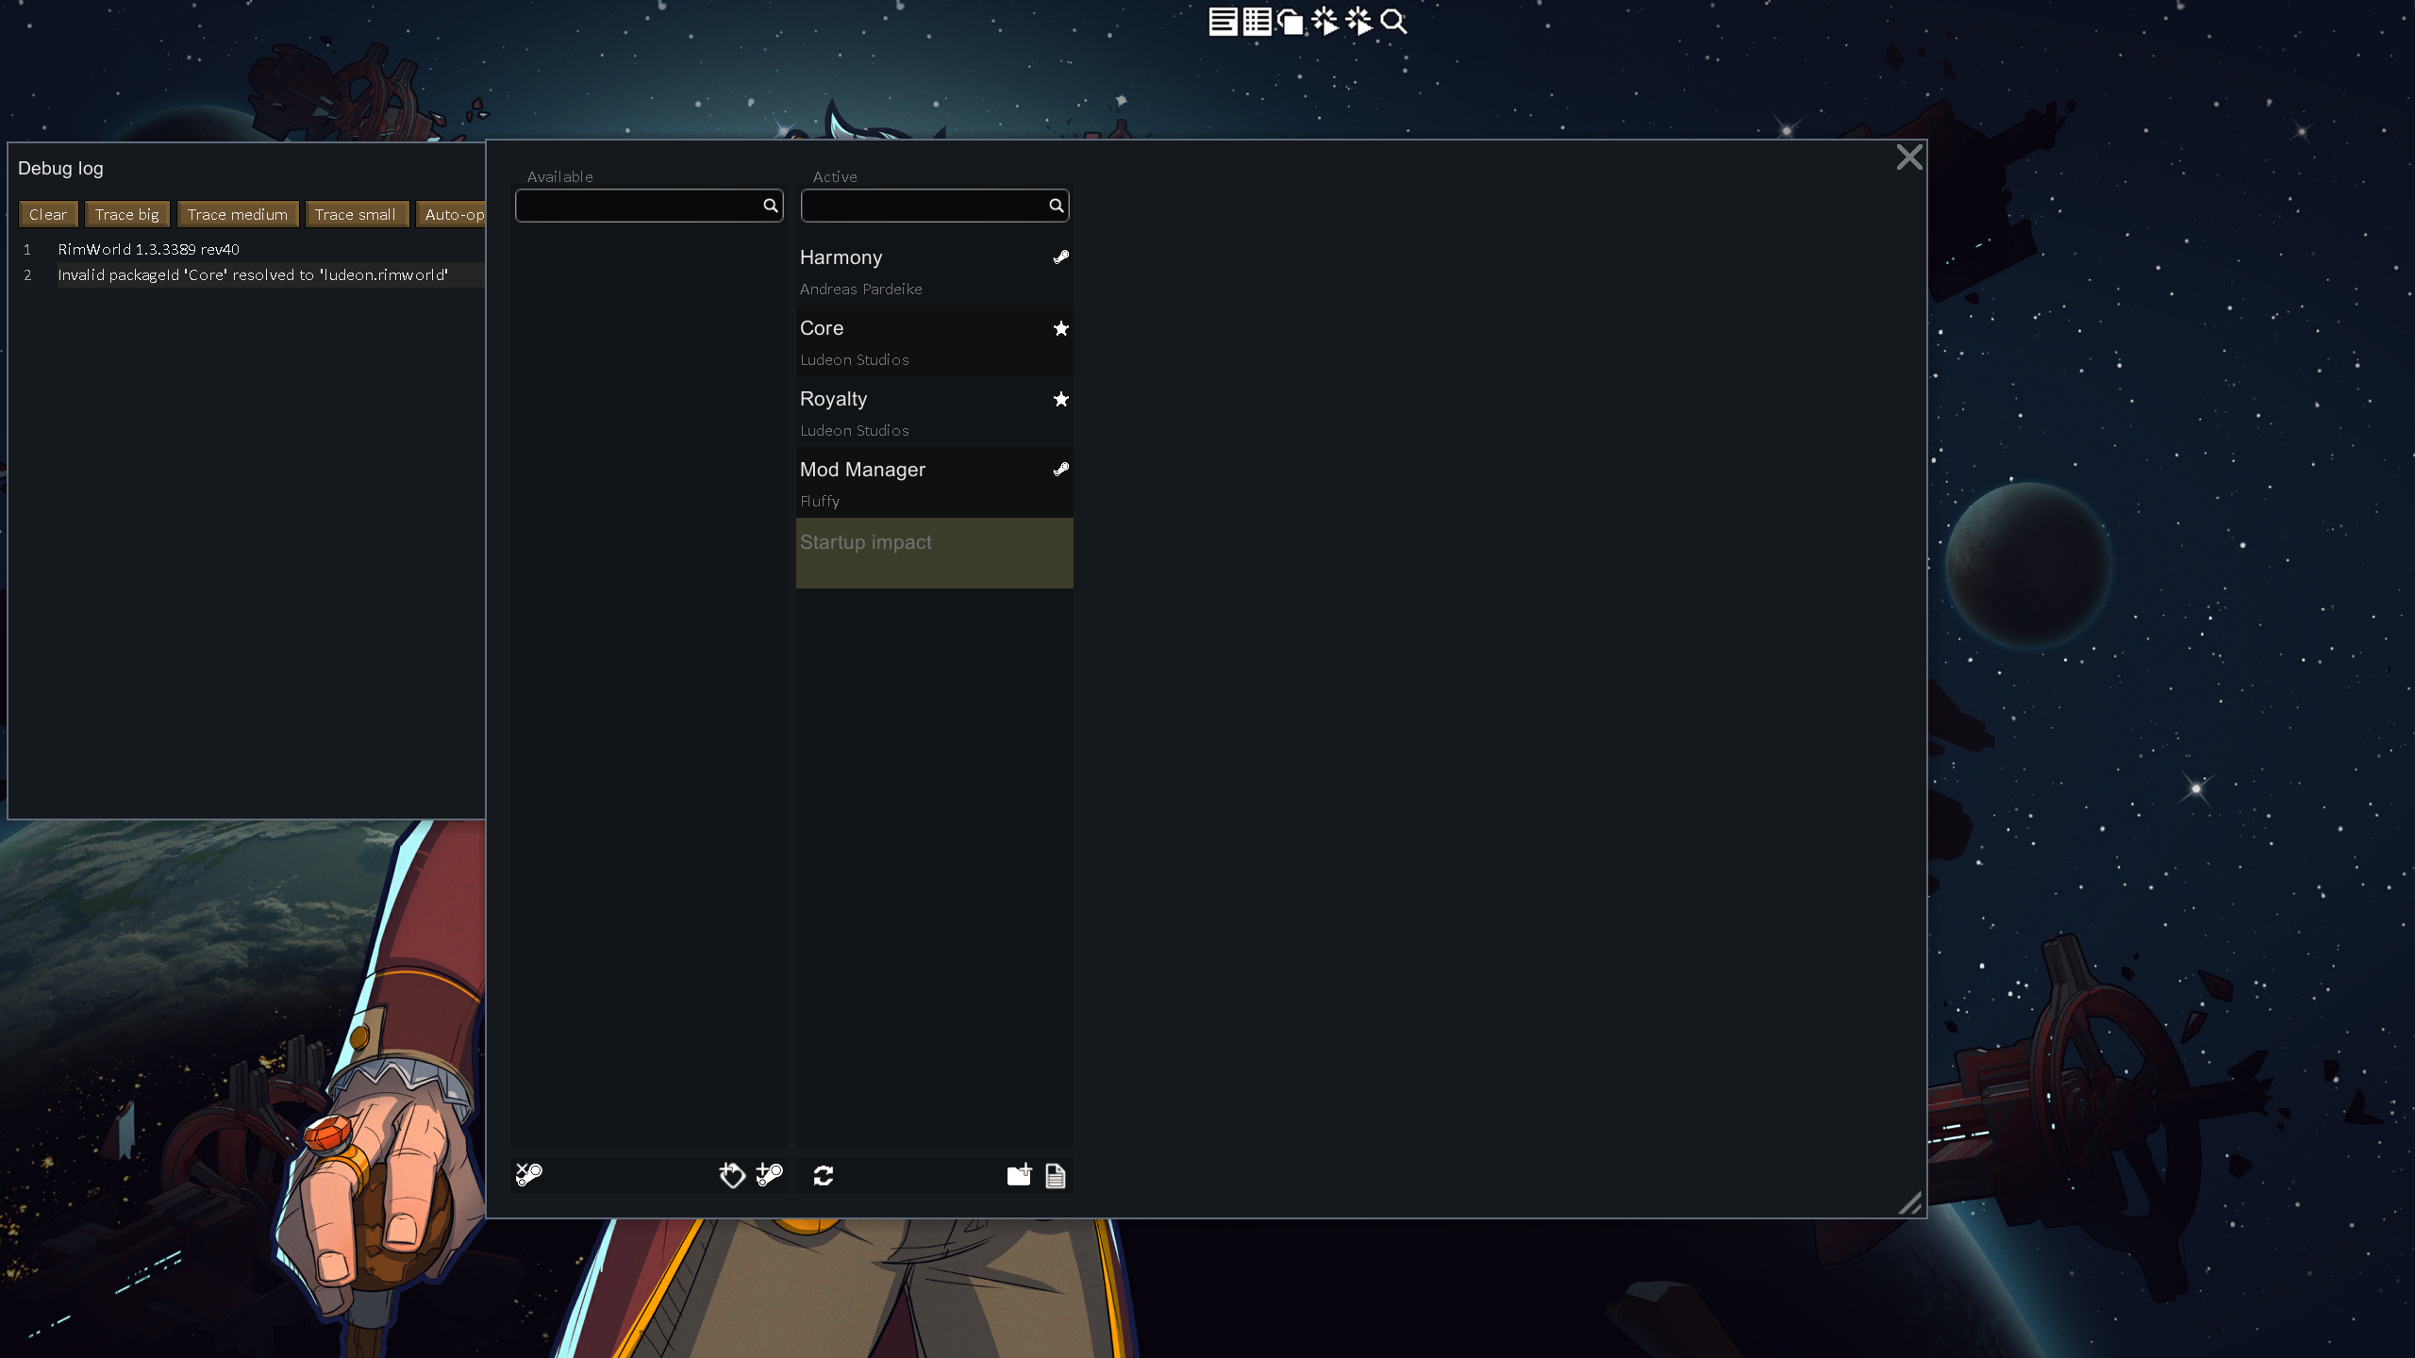
Task: Click the star icon next to Core
Action: (x=1060, y=328)
